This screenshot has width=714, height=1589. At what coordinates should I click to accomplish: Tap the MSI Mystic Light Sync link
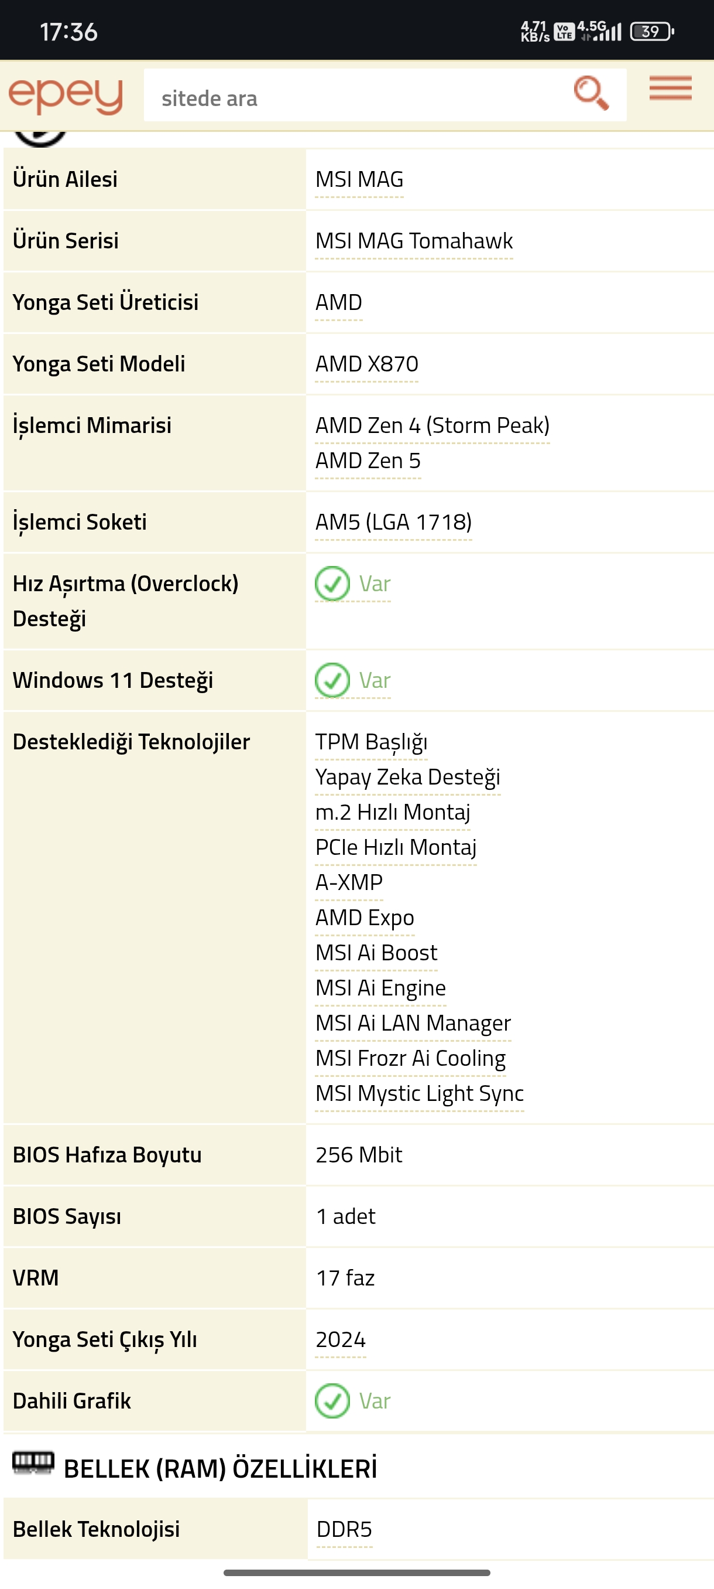tap(419, 1094)
